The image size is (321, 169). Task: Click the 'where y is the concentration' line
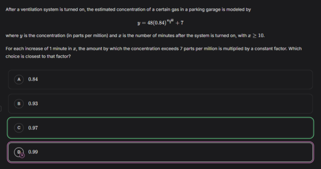point(135,36)
